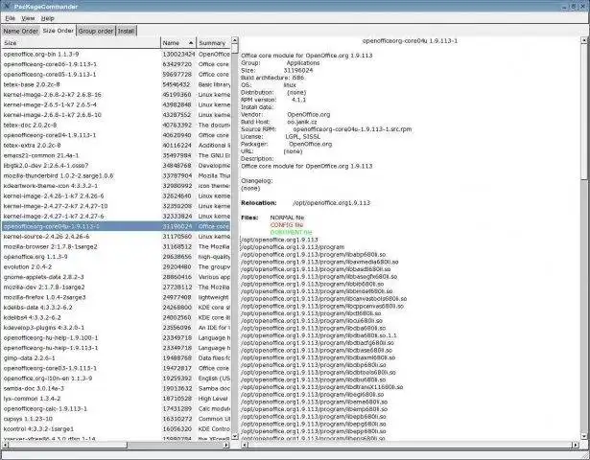
Task: Select the tetex-doc 2.0.2c-8 package
Action: pos(116,126)
